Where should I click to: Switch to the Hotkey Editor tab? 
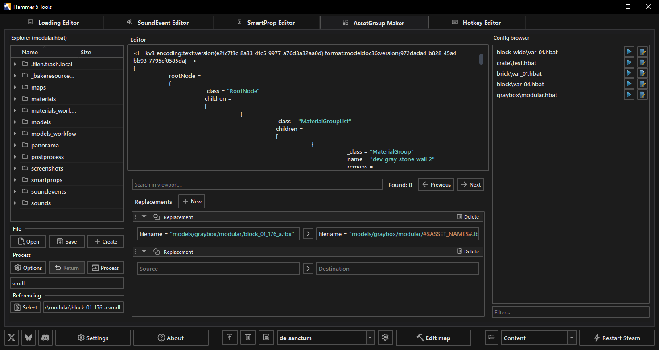[x=476, y=23]
